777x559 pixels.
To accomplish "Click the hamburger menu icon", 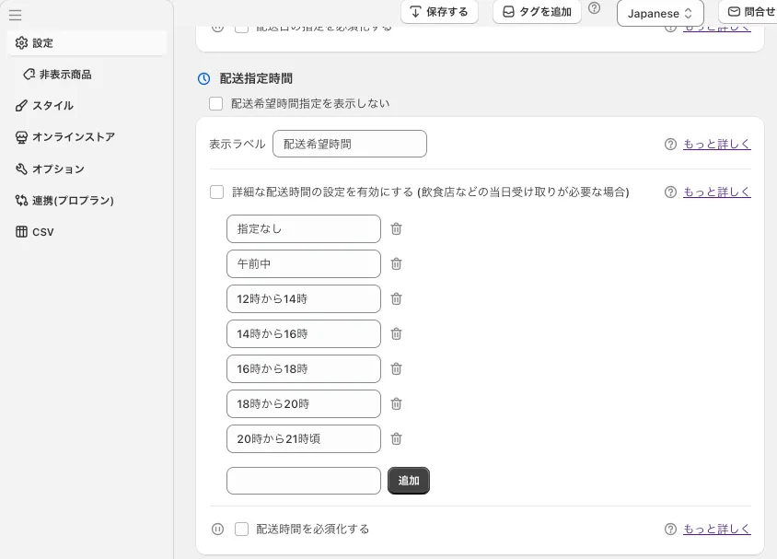I will pos(15,15).
